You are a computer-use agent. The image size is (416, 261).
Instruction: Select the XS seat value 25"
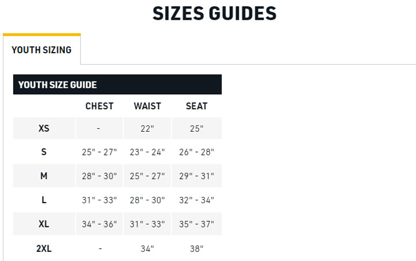click(196, 128)
